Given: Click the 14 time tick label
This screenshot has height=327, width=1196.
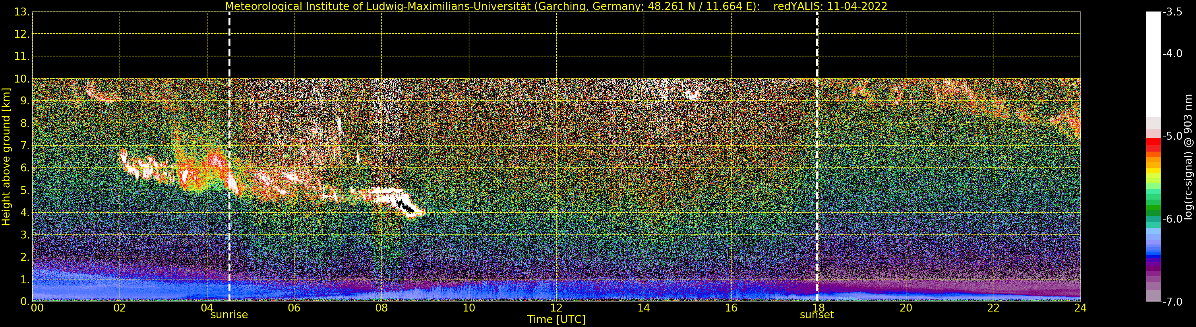Looking at the screenshot, I should [644, 308].
